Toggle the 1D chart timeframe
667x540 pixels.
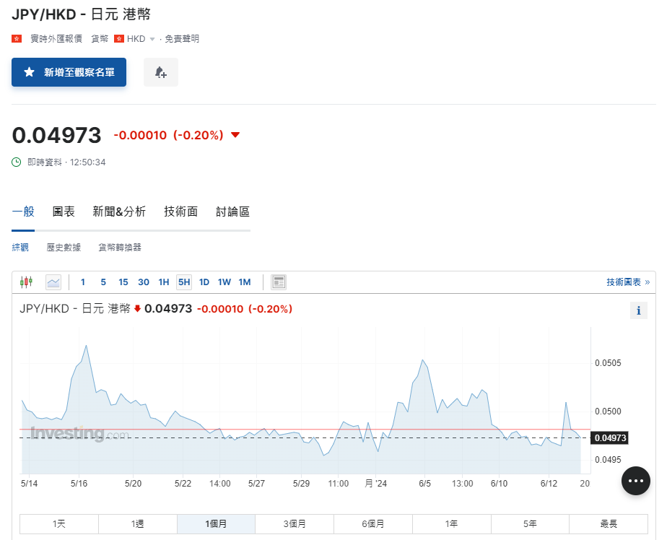click(x=204, y=282)
